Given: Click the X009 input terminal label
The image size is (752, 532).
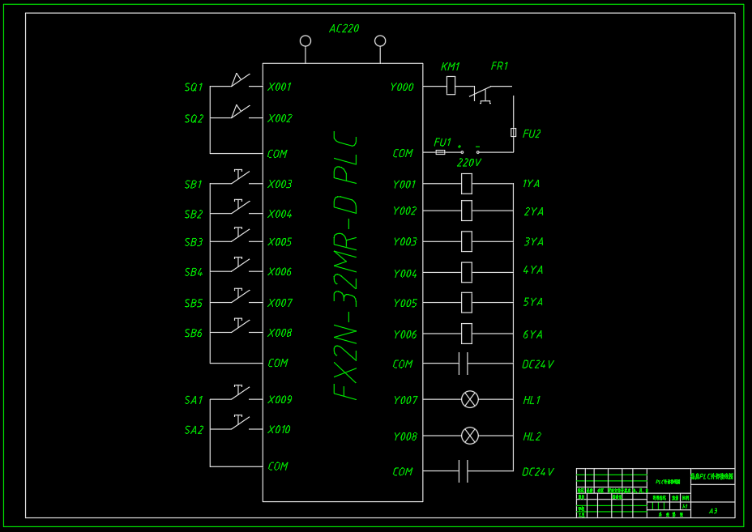Looking at the screenshot, I should click(280, 399).
